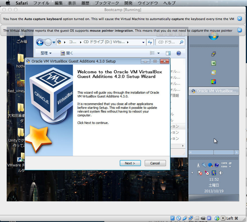This screenshot has height=222, width=247.
Task: Open the Safari menu
Action: tap(22, 3)
